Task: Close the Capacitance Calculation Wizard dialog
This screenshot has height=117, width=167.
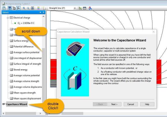Action: [x=153, y=32]
